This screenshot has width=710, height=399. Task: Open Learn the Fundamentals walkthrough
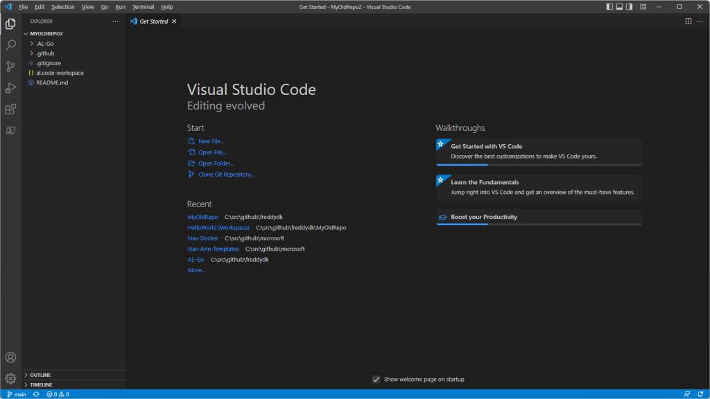coord(539,187)
